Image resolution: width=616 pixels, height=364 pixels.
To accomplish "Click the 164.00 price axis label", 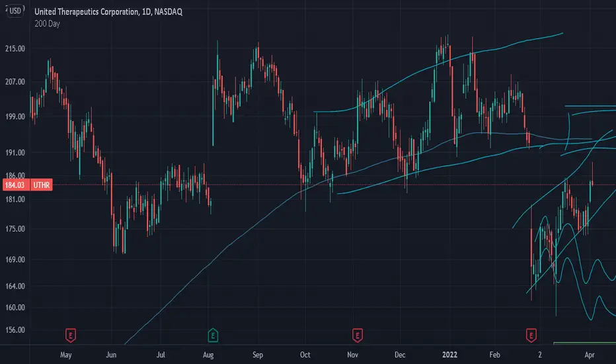I will click(x=15, y=286).
